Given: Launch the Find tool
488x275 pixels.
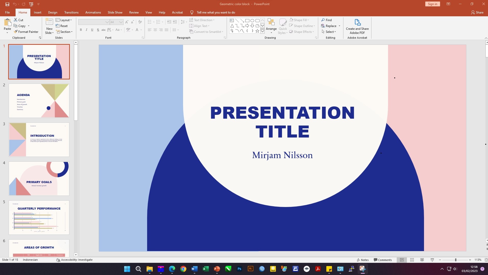Looking at the screenshot, I should coord(327,20).
